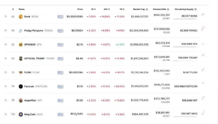
Task: Open the Mog Coin name link
Action: point(30,114)
